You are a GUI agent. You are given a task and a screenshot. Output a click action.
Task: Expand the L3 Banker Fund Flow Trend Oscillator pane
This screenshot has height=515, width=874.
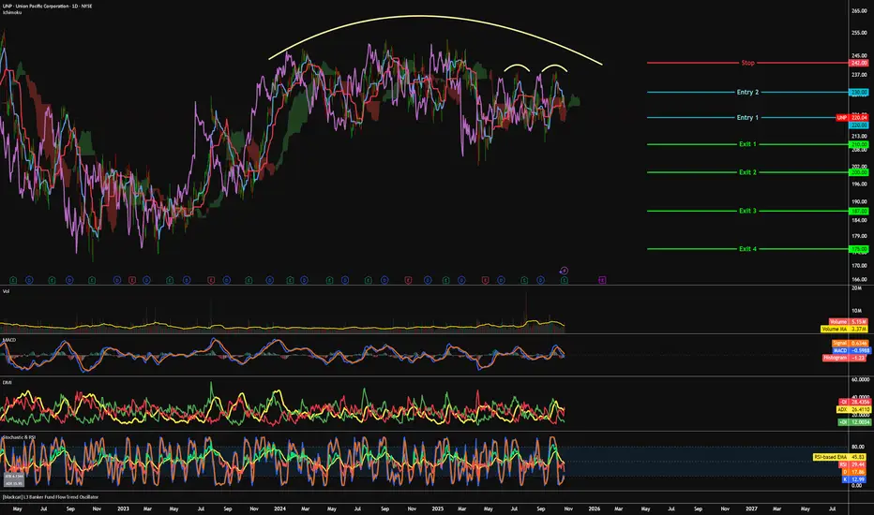pos(56,497)
